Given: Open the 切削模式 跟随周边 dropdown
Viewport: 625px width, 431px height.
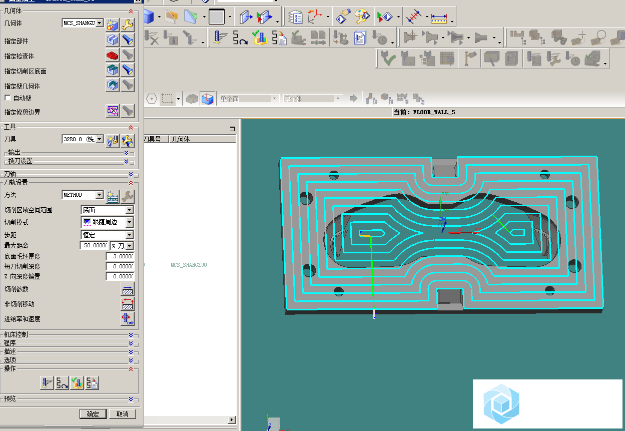Looking at the screenshot, I should point(130,222).
